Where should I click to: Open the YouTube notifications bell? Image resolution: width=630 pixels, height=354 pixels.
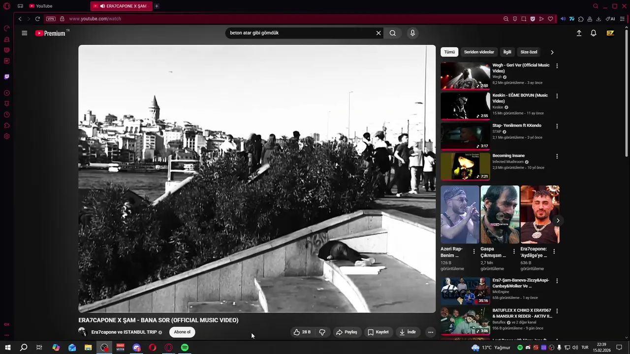click(594, 33)
